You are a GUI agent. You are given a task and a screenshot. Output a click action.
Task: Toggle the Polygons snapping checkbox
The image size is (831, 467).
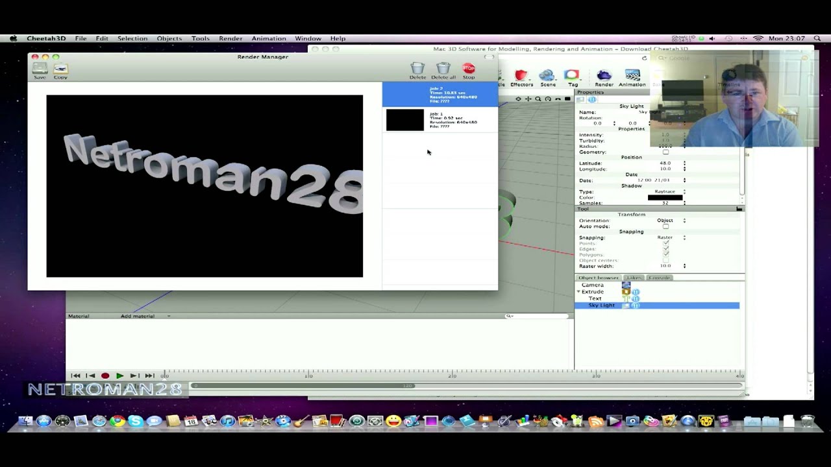(665, 255)
